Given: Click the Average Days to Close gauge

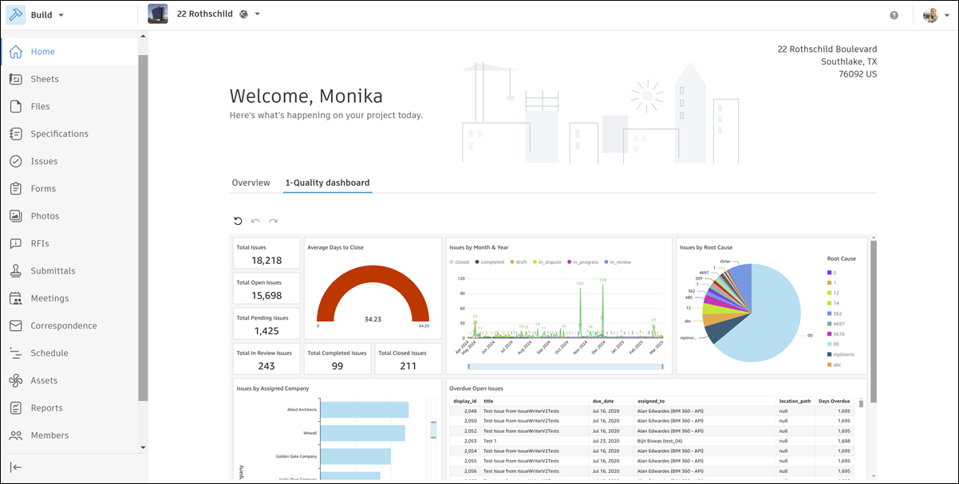Looking at the screenshot, I should point(373,293).
